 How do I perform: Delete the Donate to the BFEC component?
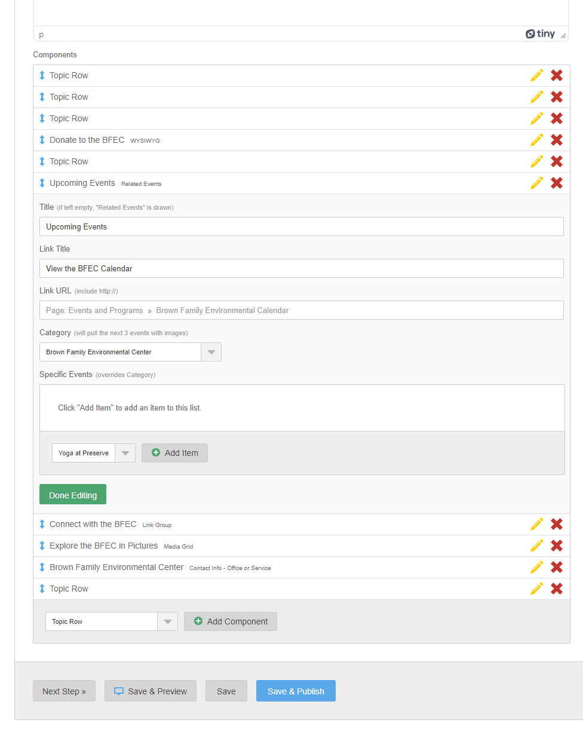(556, 140)
